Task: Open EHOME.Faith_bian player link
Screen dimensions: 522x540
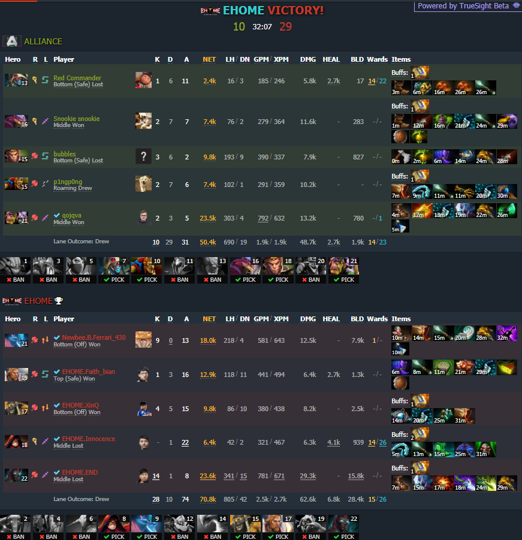Action: [x=89, y=372]
